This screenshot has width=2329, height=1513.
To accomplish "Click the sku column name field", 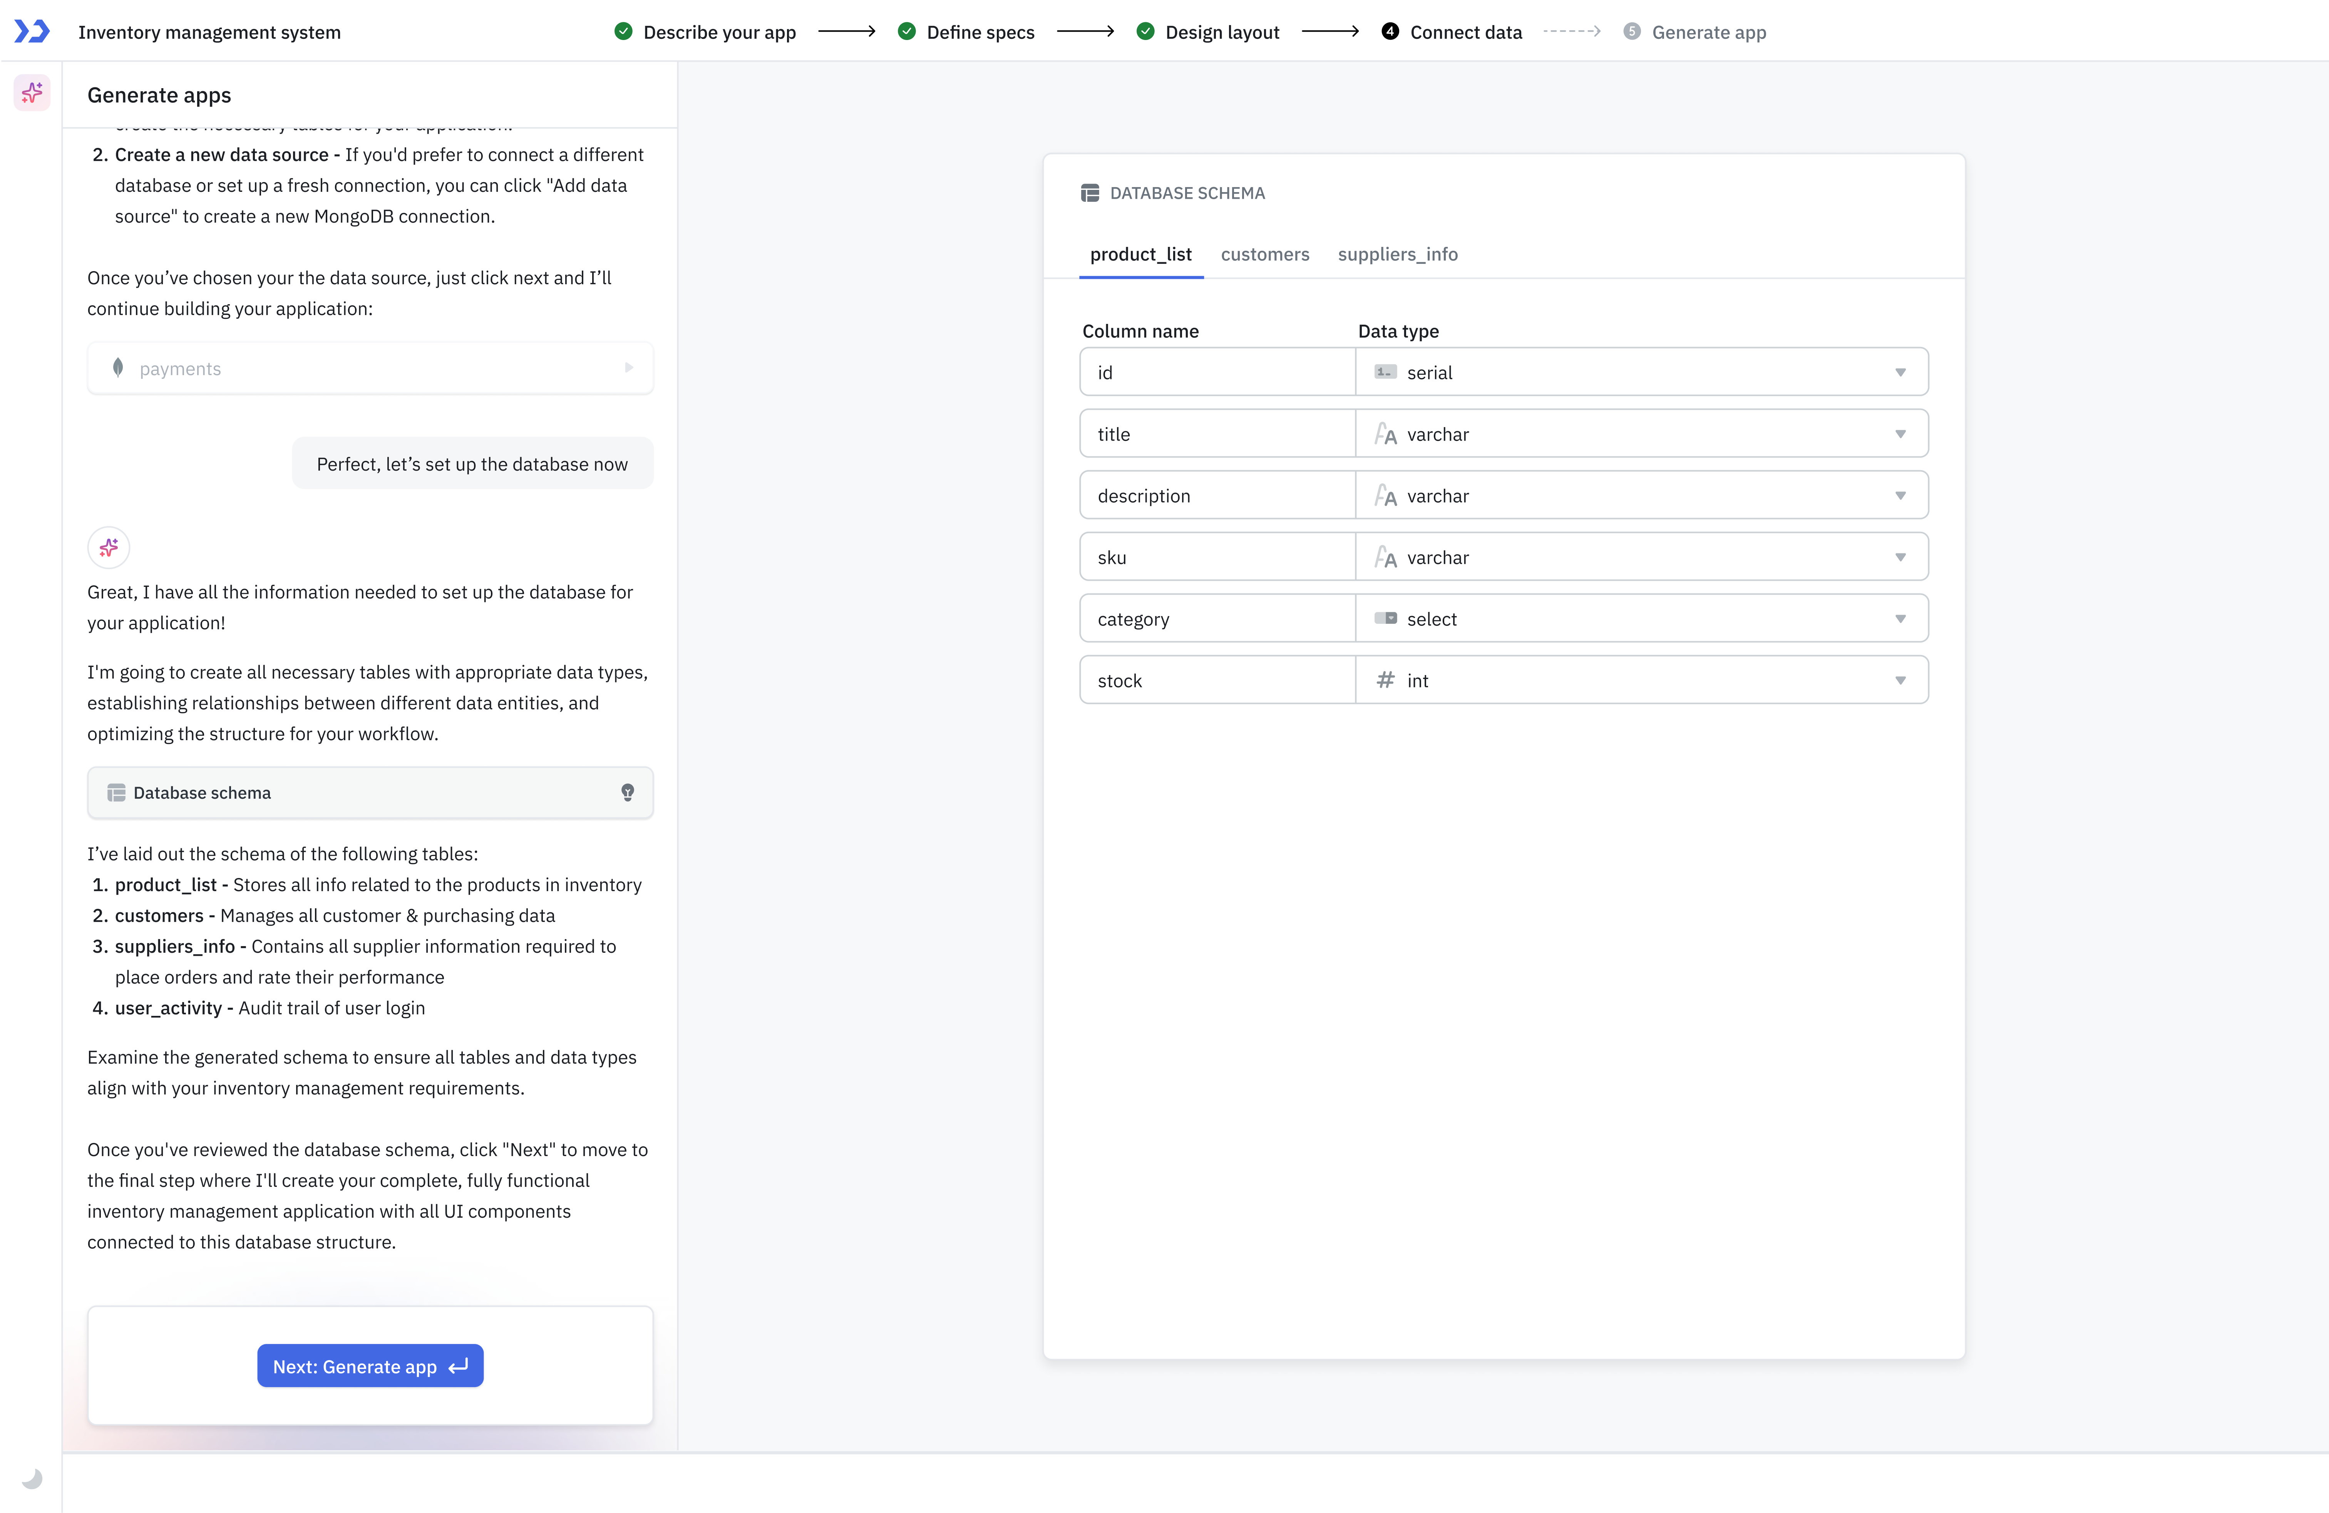I will 1216,557.
